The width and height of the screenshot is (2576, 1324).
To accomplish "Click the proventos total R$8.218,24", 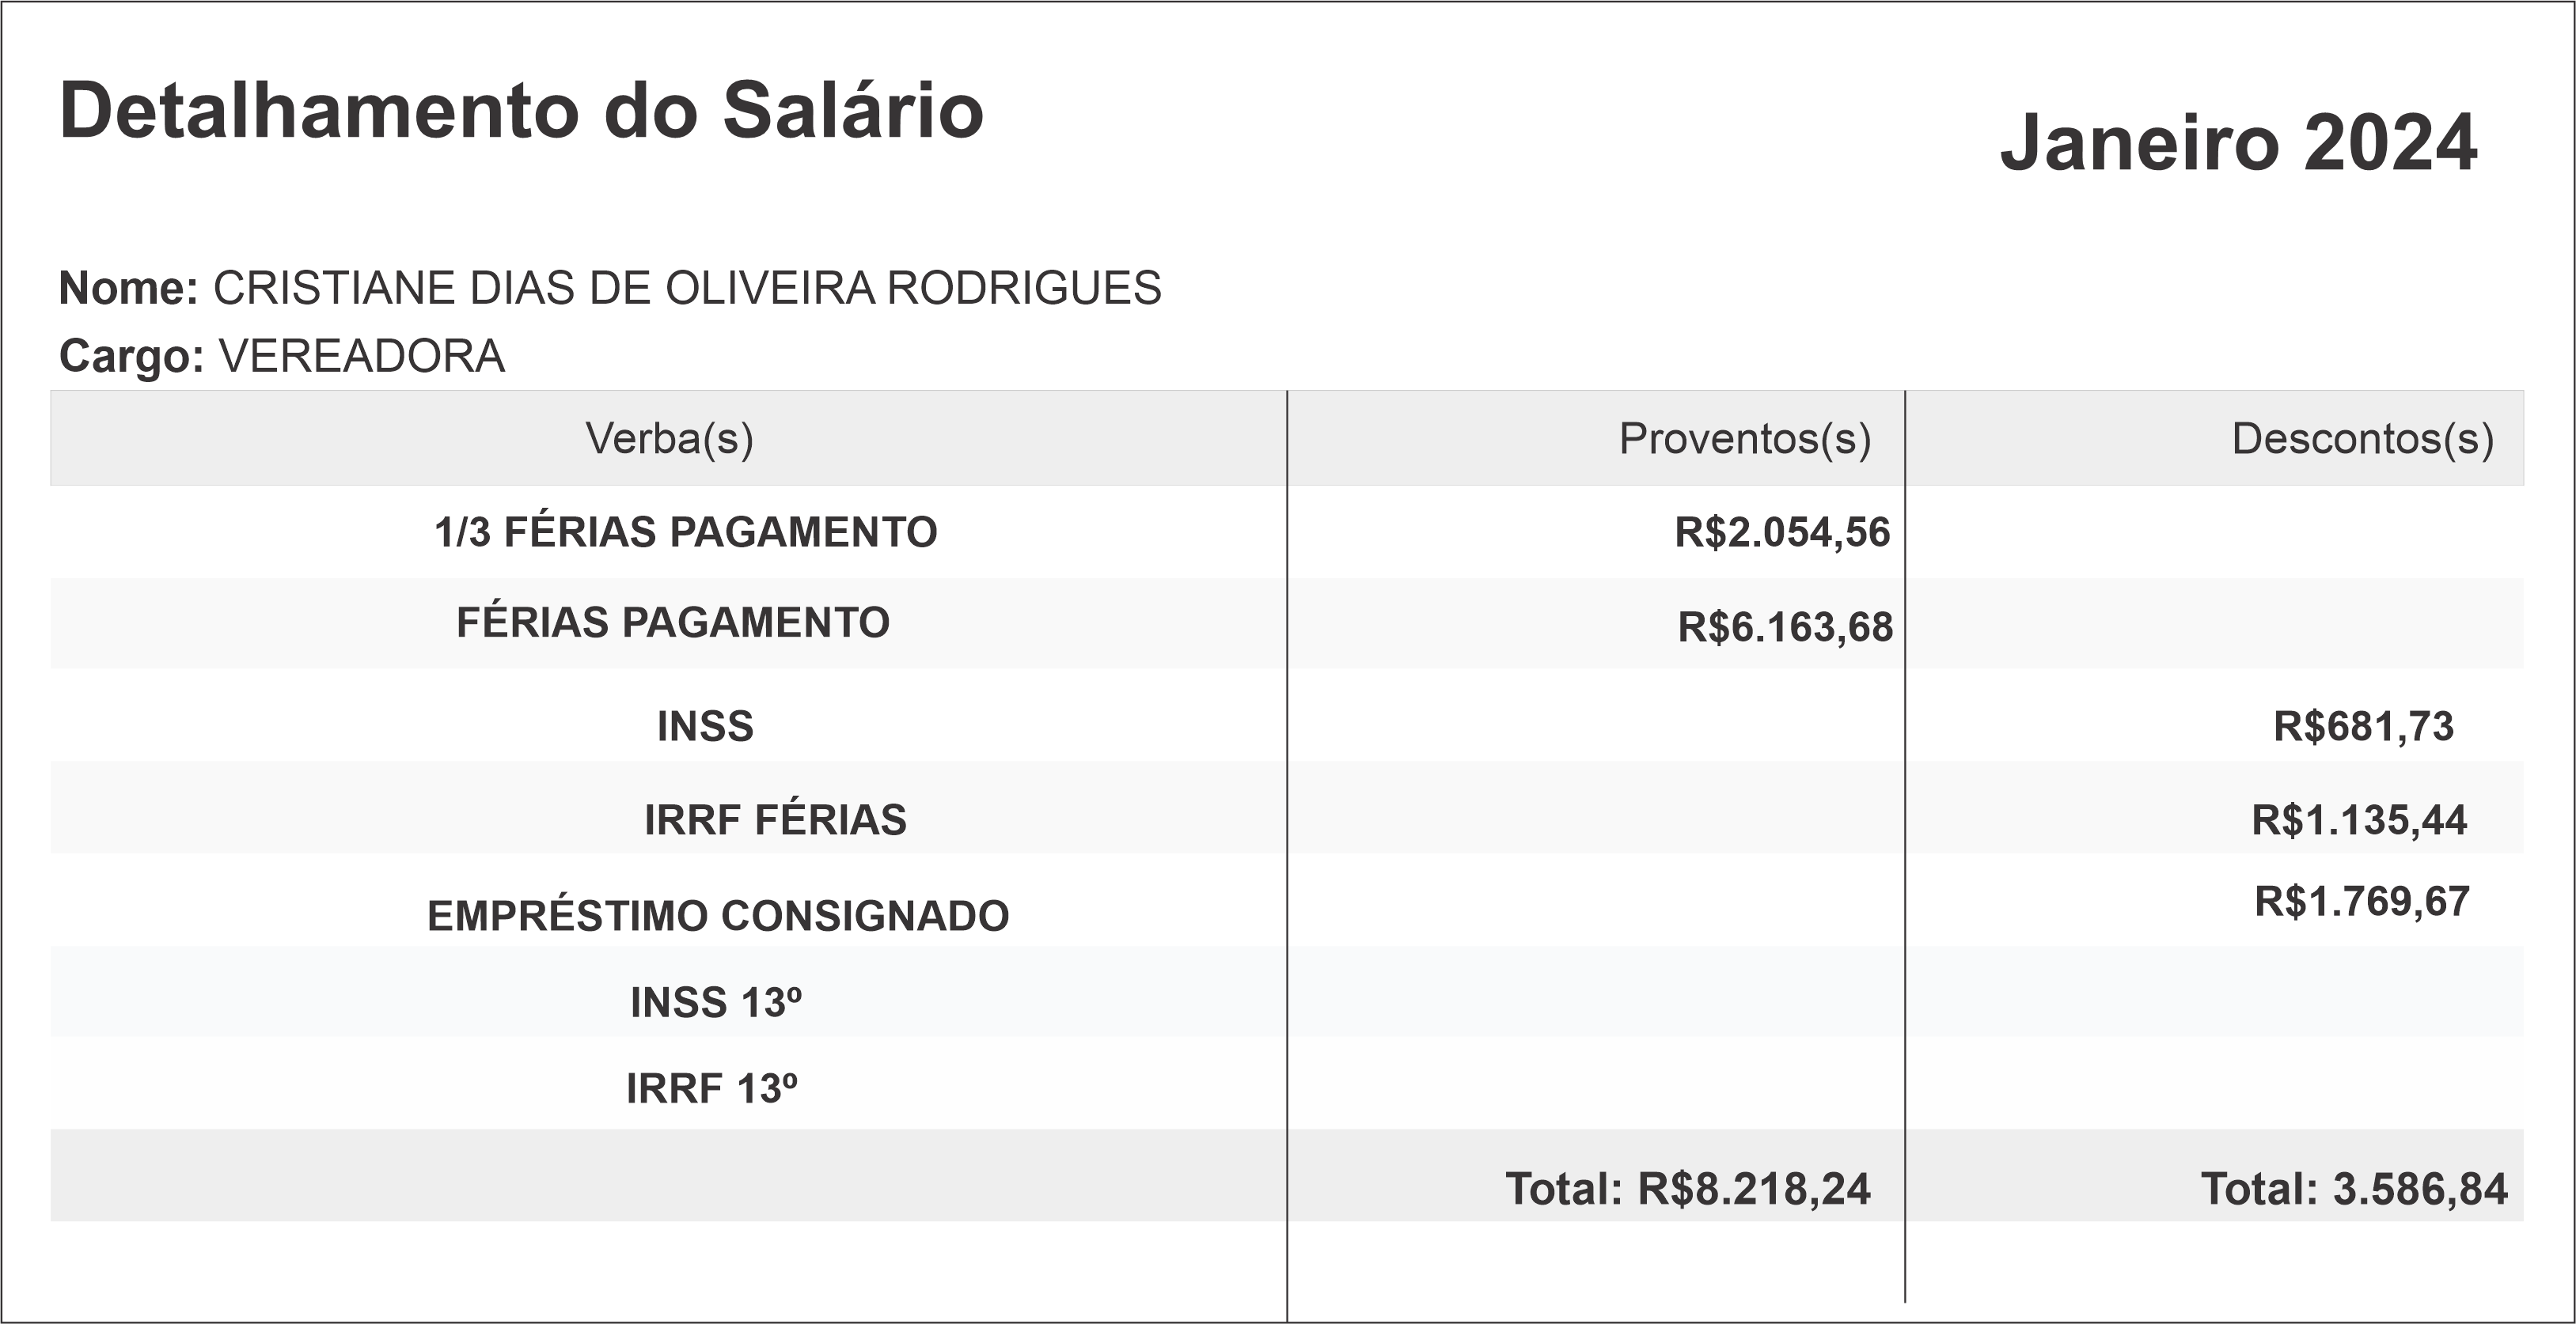I will 1688,1189.
